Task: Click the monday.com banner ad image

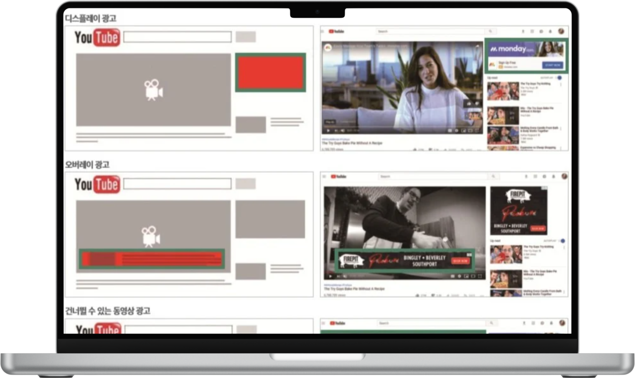Action: pos(526,49)
